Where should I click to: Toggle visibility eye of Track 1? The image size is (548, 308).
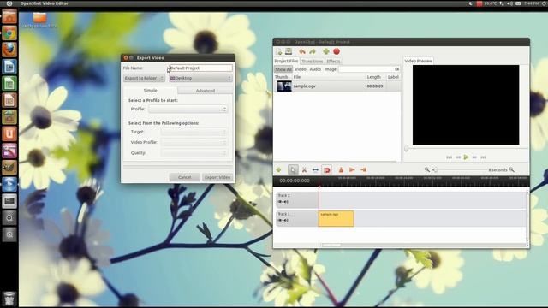coord(280,221)
